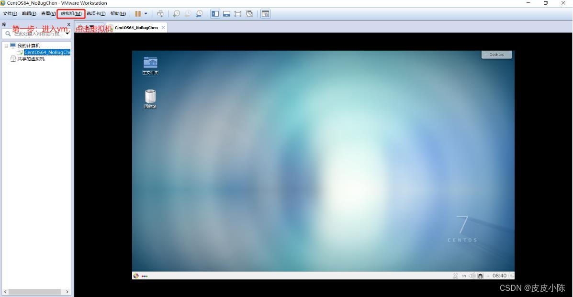The height and width of the screenshot is (297, 573).
Task: Click the three-dot activity icon in CentOS panel
Action: pos(145,276)
